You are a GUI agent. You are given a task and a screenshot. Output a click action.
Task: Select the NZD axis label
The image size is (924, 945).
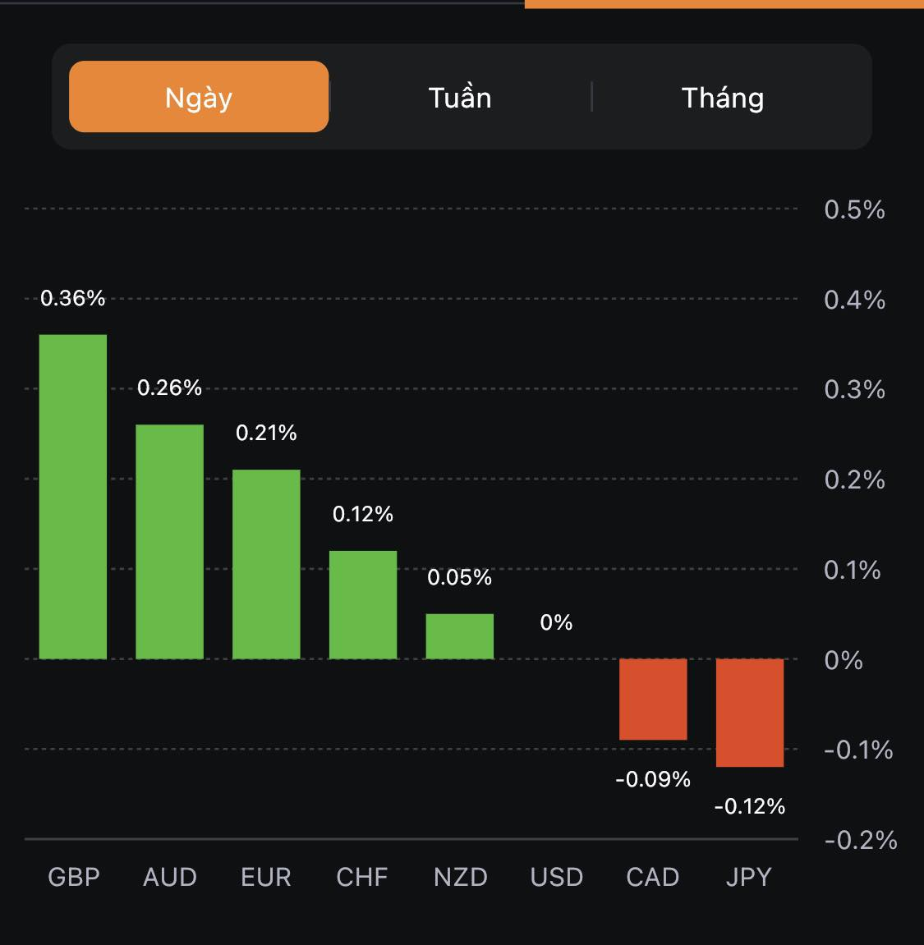461,877
